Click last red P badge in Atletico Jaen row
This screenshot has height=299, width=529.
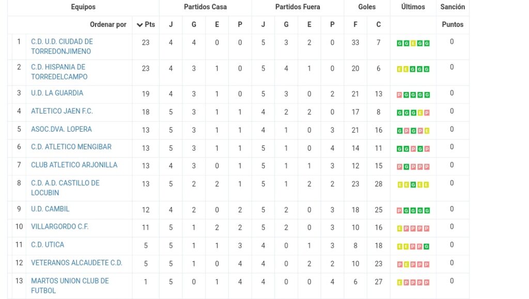[x=427, y=113]
